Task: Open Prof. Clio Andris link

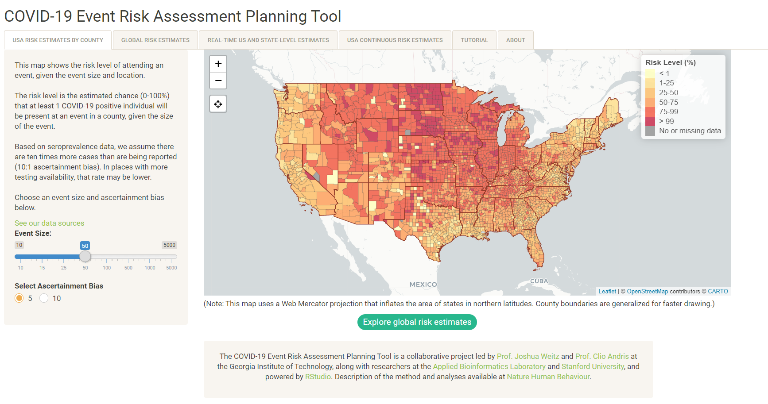Action: tap(602, 356)
